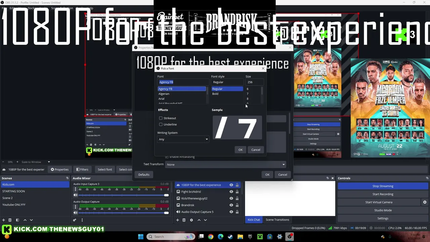The height and width of the screenshot is (242, 430).
Task: Open Filters in the source toolbar
Action: [82, 169]
